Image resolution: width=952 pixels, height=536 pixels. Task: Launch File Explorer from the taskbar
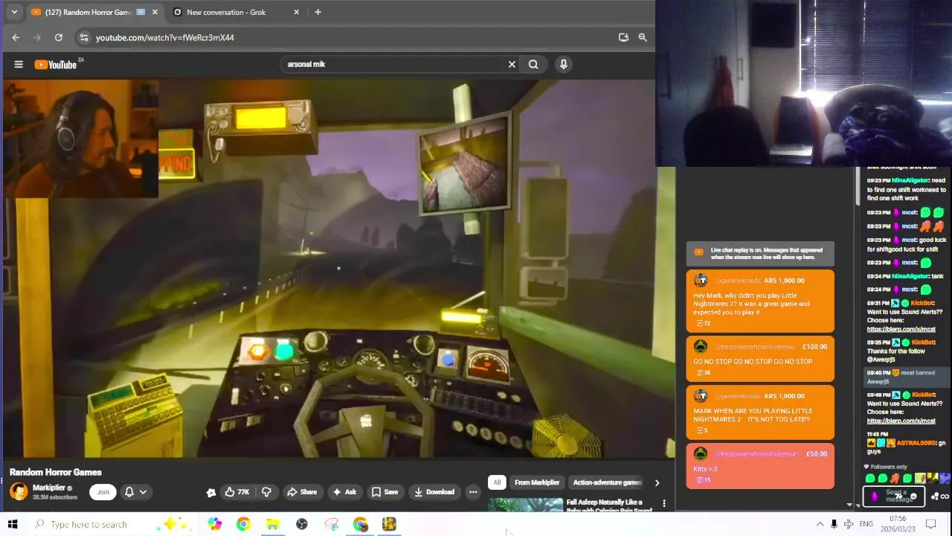272,524
